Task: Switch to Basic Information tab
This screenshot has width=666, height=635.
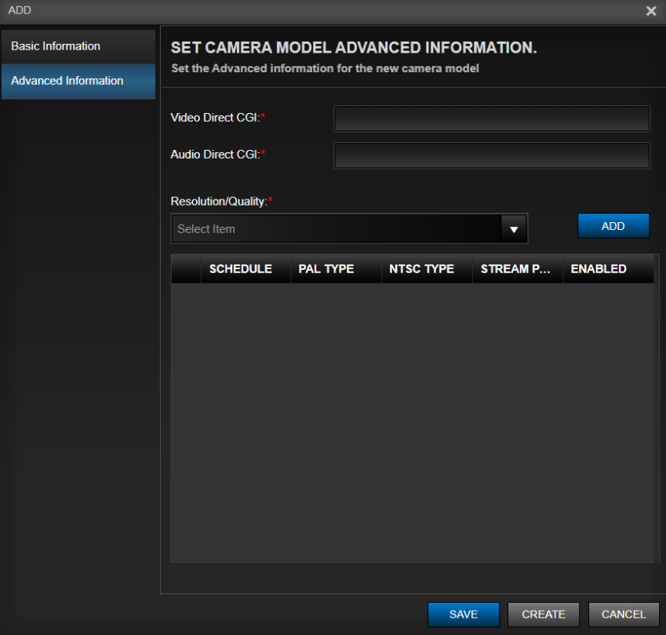Action: point(78,46)
